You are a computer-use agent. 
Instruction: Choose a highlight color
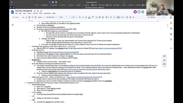(93, 17)
